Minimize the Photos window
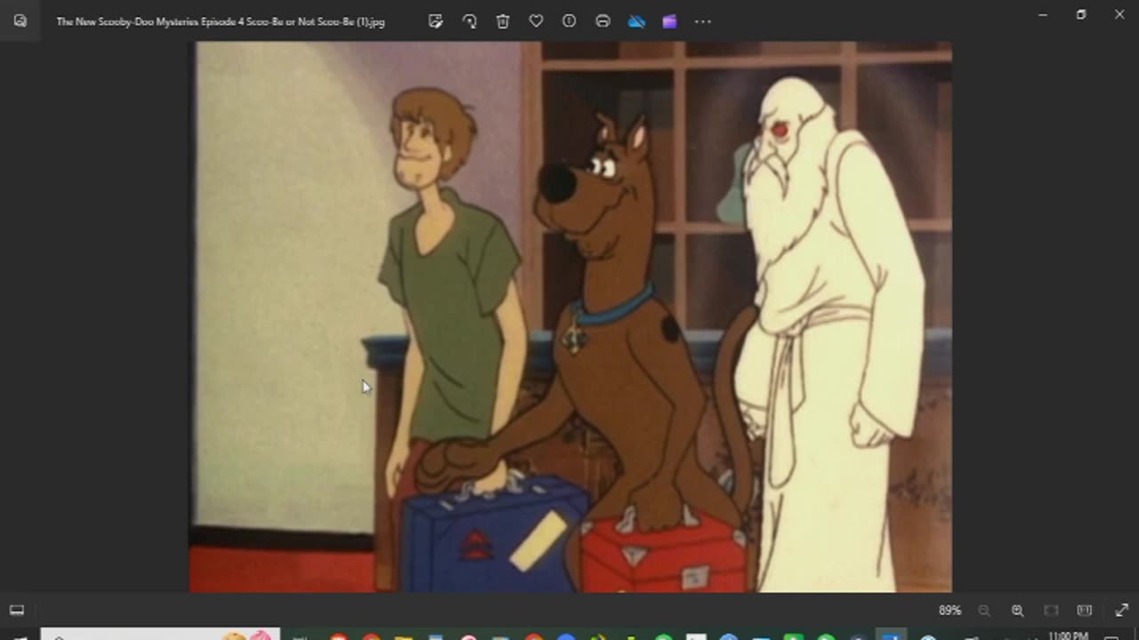 1043,14
